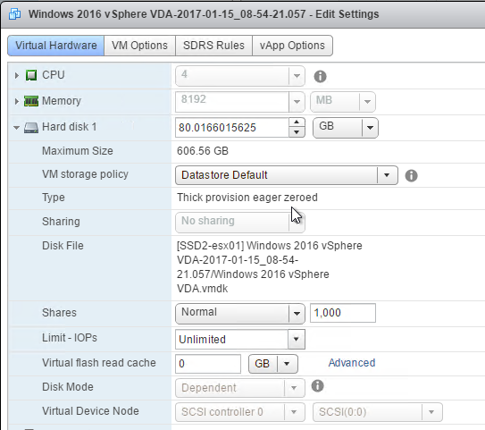Image resolution: width=485 pixels, height=430 pixels.
Task: Open the Disk Mode info icon
Action: coord(317,386)
